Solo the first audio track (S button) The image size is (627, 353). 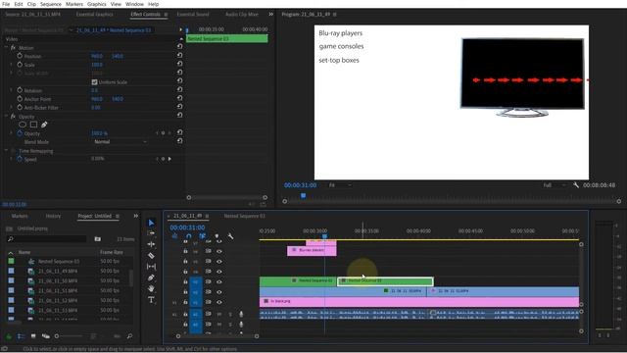[x=230, y=315]
